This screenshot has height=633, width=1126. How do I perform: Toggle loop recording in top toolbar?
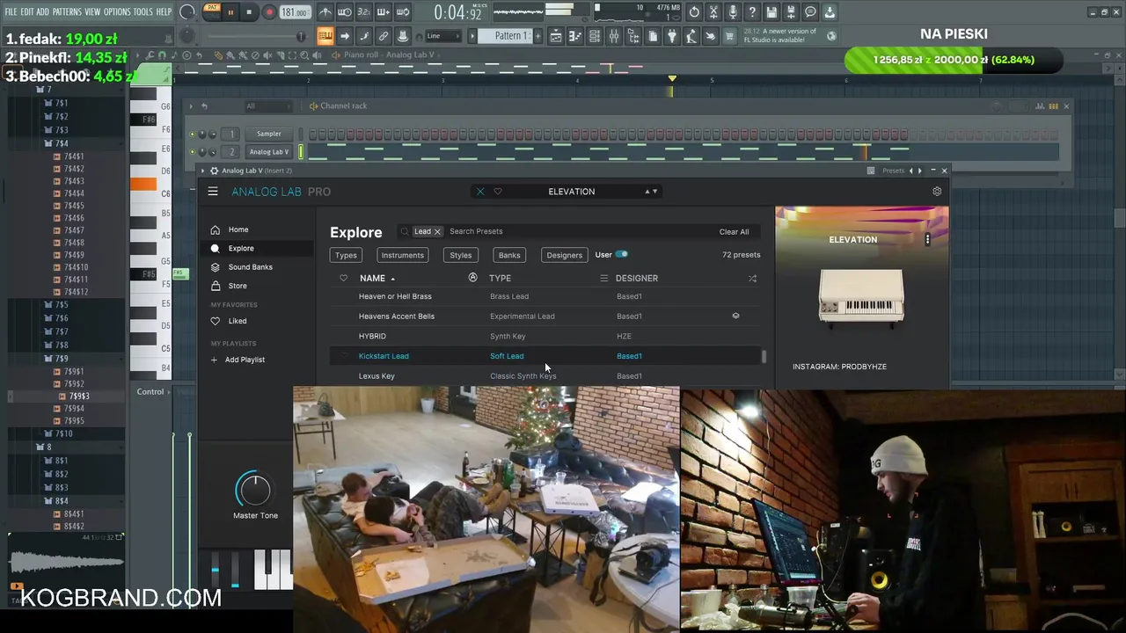[x=402, y=11]
